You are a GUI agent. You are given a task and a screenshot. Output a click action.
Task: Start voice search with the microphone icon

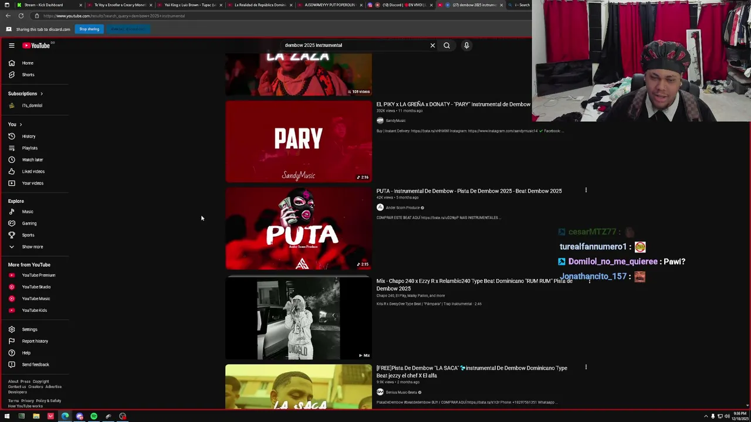click(x=466, y=45)
